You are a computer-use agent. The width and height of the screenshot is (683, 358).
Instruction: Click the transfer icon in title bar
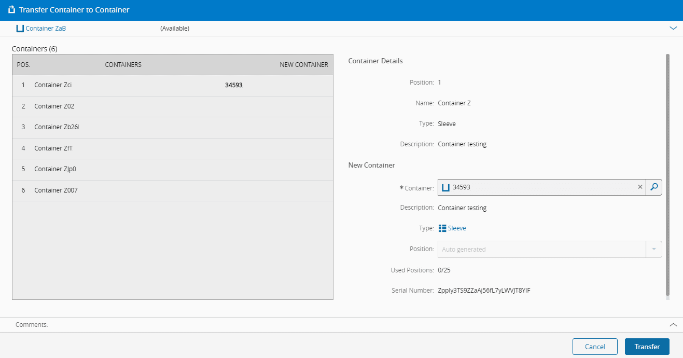coord(11,10)
